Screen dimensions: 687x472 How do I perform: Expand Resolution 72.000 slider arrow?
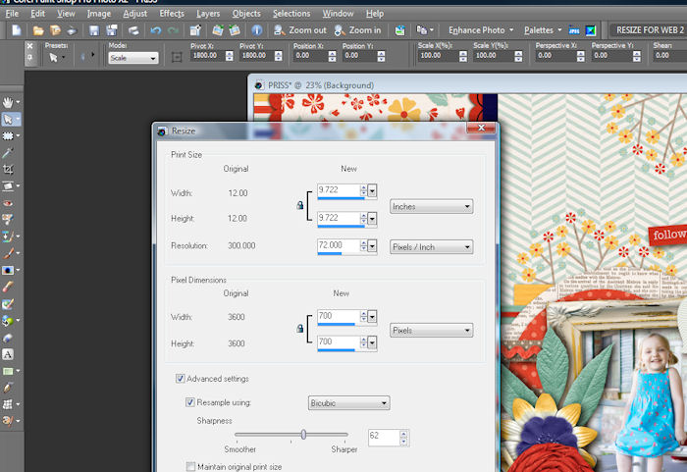(x=372, y=246)
